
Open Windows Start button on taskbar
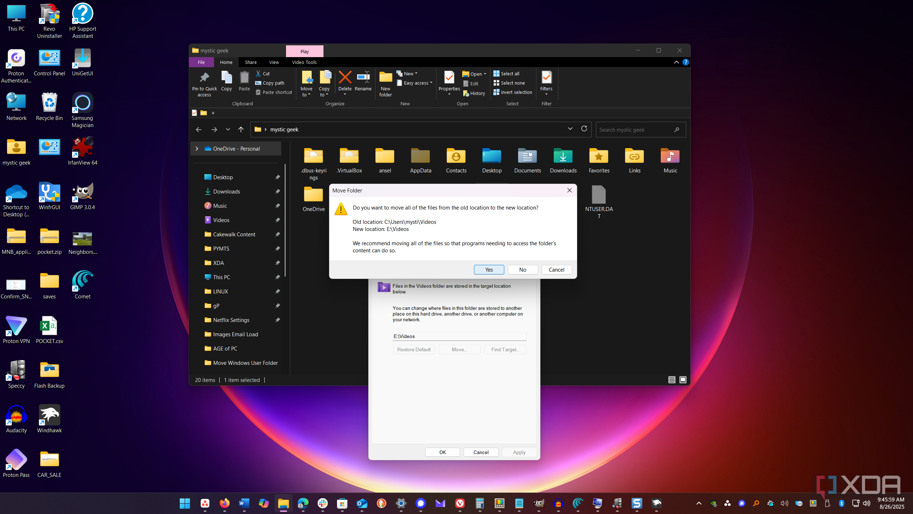(185, 503)
